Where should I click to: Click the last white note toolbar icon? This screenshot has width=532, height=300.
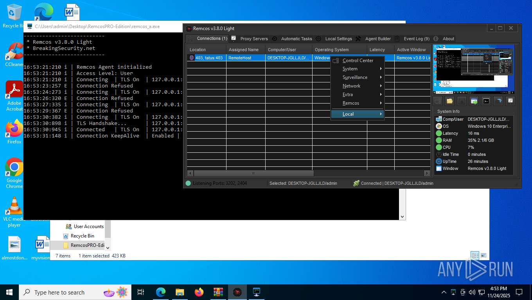[x=510, y=101]
